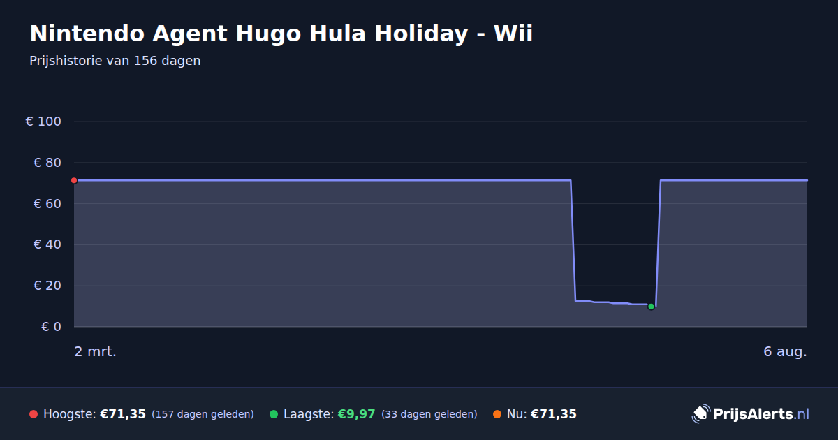Viewport: 838px width, 440px height.
Task: Click the 2 mrt. start date label
Action: pyautogui.click(x=96, y=351)
